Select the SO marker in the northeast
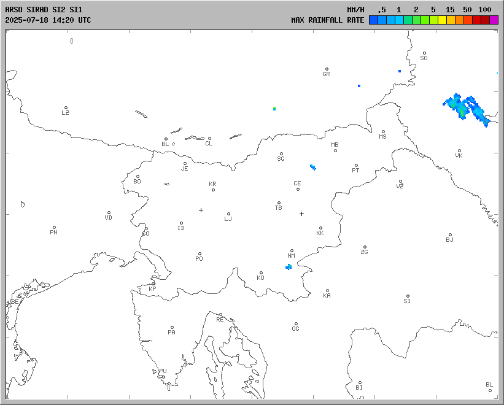This screenshot has width=504, height=405. tap(424, 53)
